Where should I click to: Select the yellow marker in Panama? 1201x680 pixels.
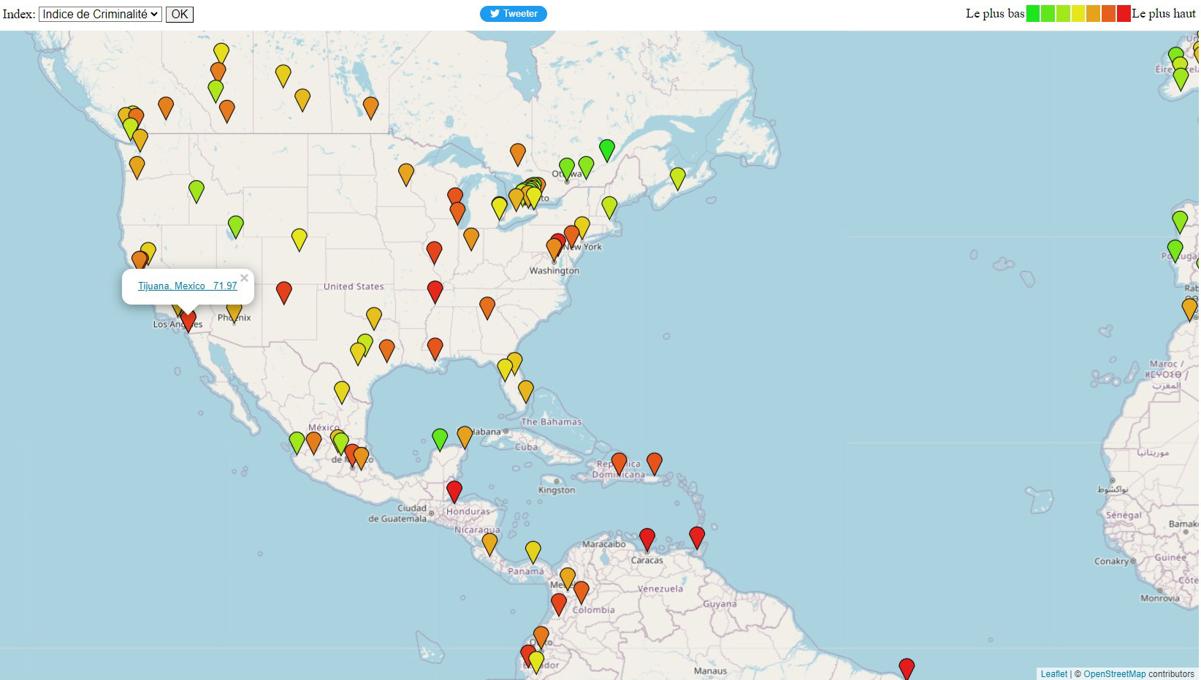(x=533, y=551)
